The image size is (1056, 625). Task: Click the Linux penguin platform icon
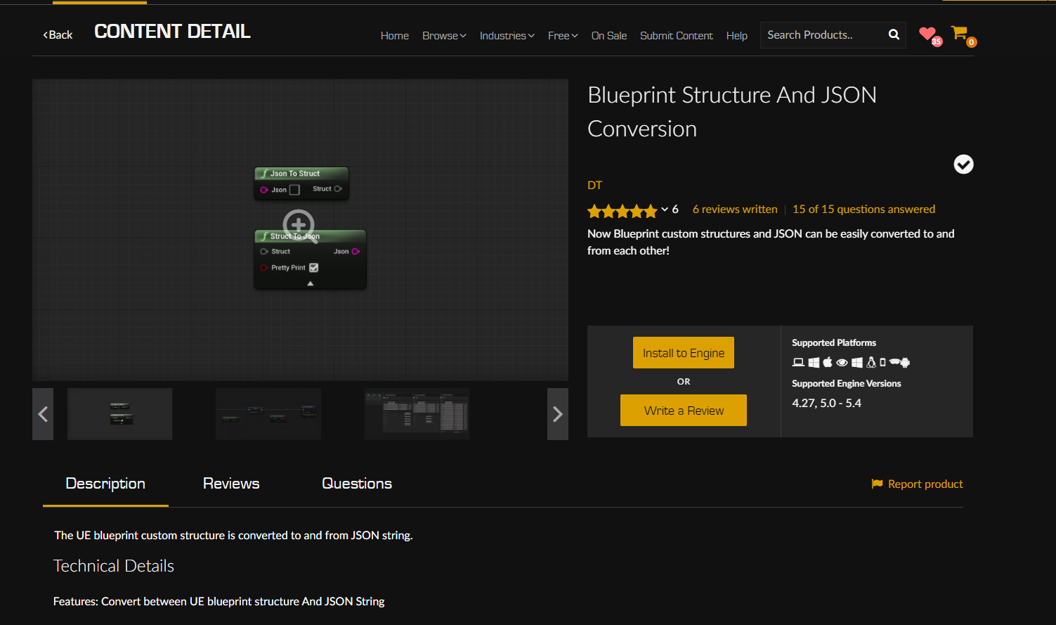click(871, 362)
